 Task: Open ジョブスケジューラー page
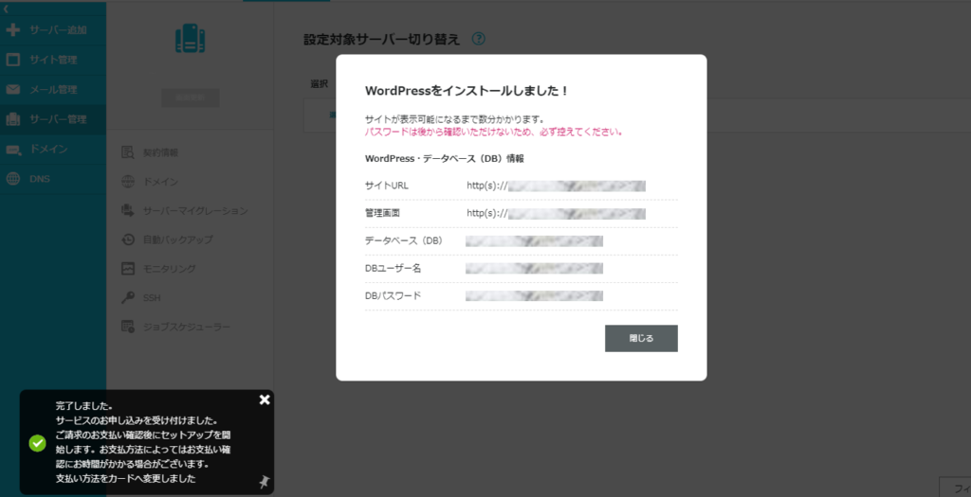click(187, 327)
